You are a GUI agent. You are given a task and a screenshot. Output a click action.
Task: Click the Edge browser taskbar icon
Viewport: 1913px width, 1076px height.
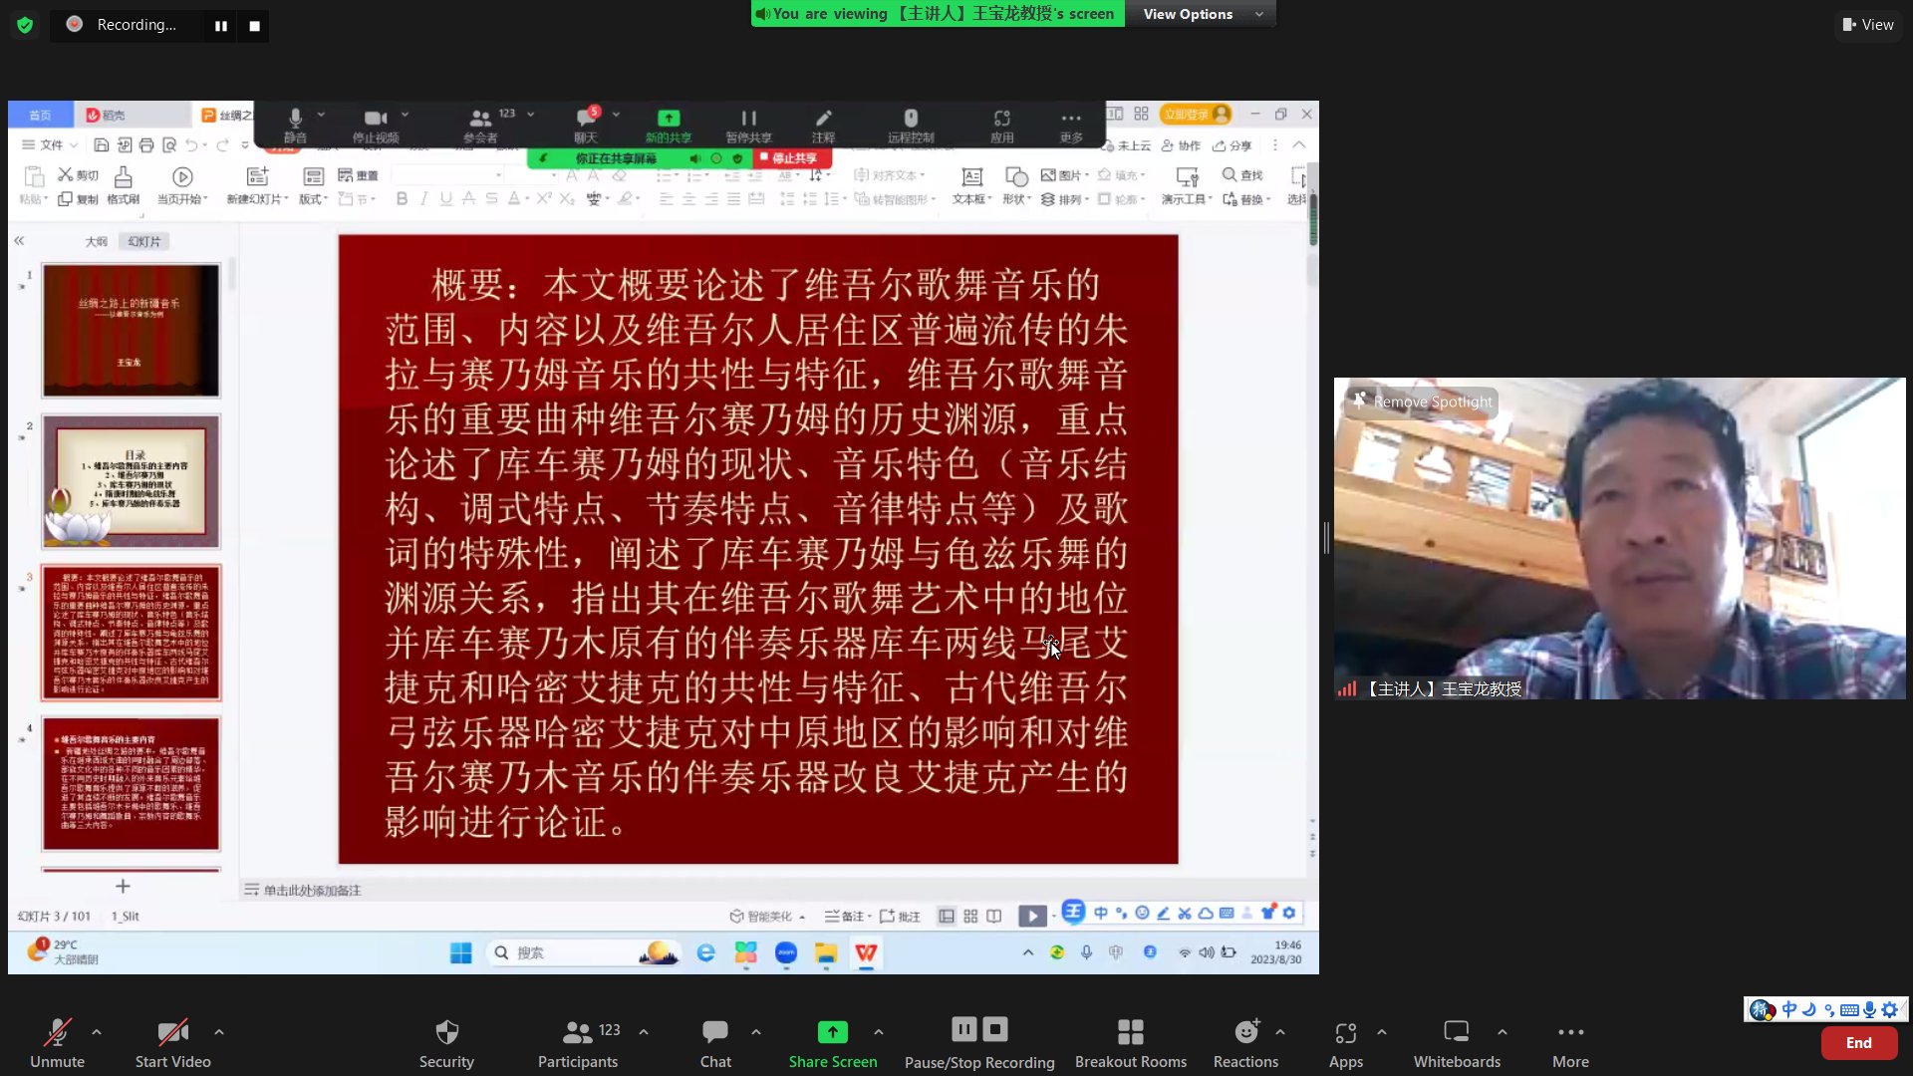[x=705, y=952]
